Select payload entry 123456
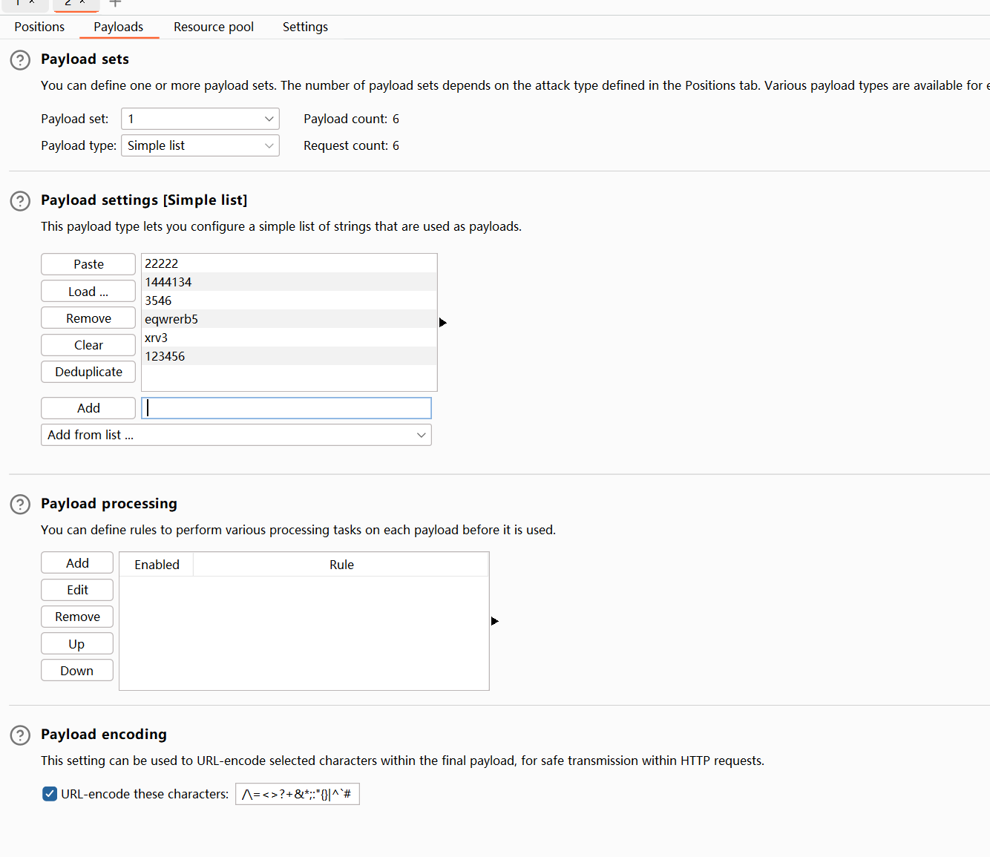990x857 pixels. tap(289, 356)
